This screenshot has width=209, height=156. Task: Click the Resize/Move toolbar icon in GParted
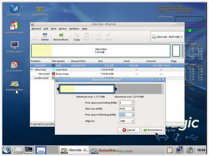[x=61, y=37]
